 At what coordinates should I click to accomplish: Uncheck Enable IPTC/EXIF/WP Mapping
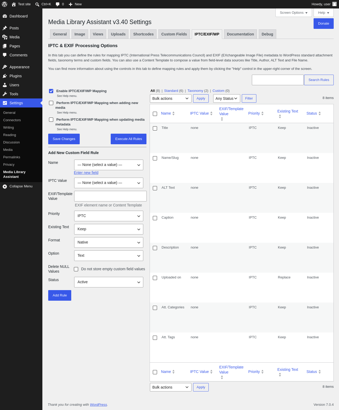(x=51, y=91)
